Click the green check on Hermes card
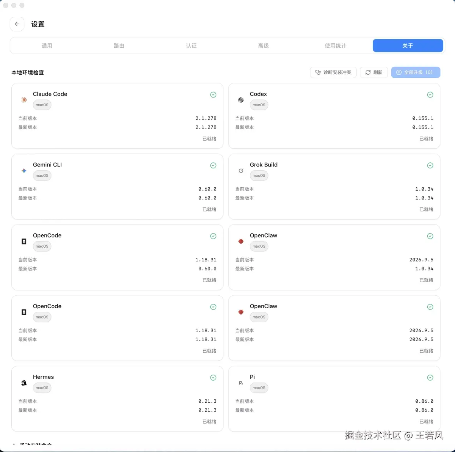 (213, 378)
